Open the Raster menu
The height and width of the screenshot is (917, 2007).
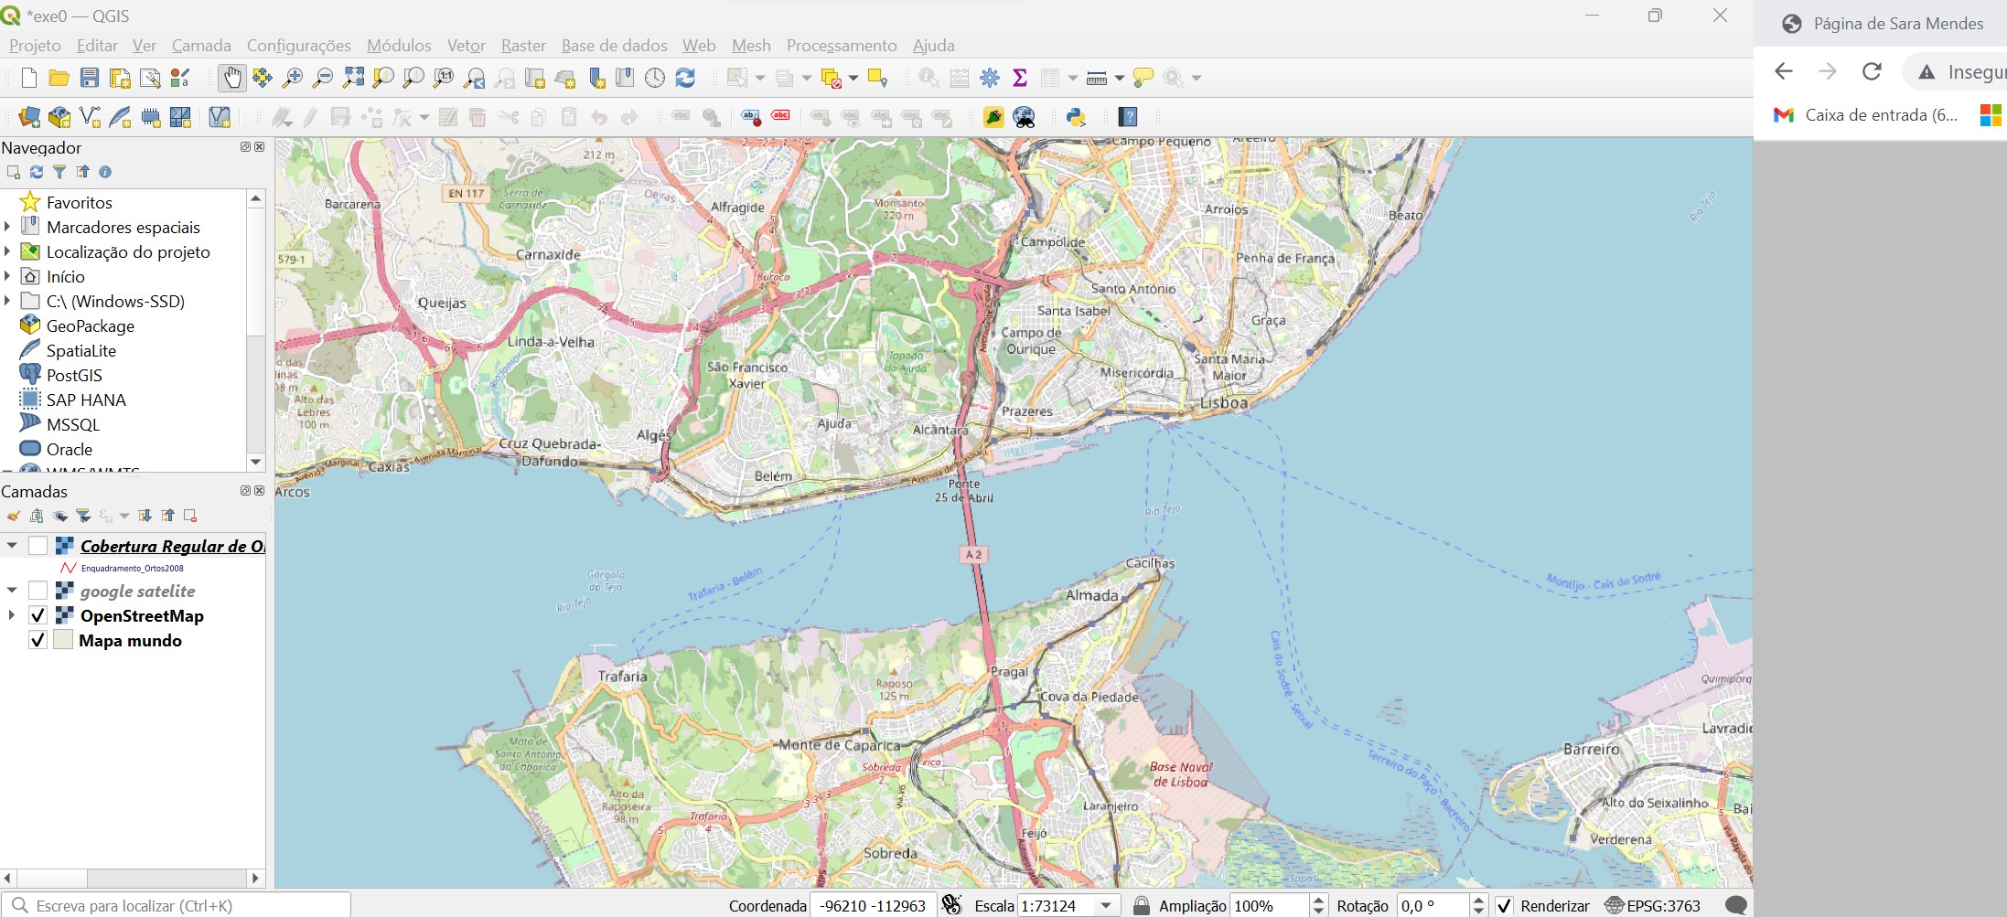coord(523,45)
